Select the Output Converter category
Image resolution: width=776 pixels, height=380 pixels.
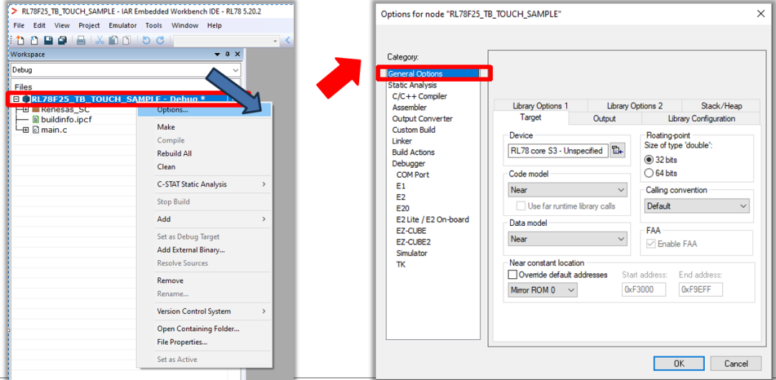(x=422, y=118)
